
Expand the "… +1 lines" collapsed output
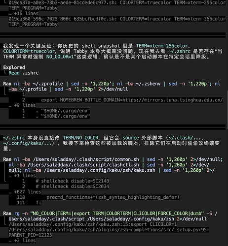[x=22, y=176]
